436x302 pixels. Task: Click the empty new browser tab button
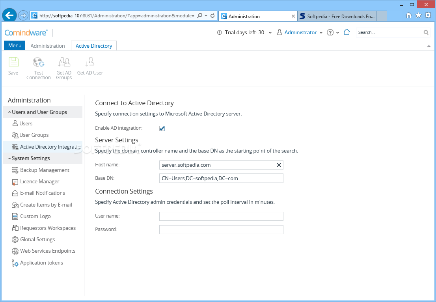click(x=381, y=16)
